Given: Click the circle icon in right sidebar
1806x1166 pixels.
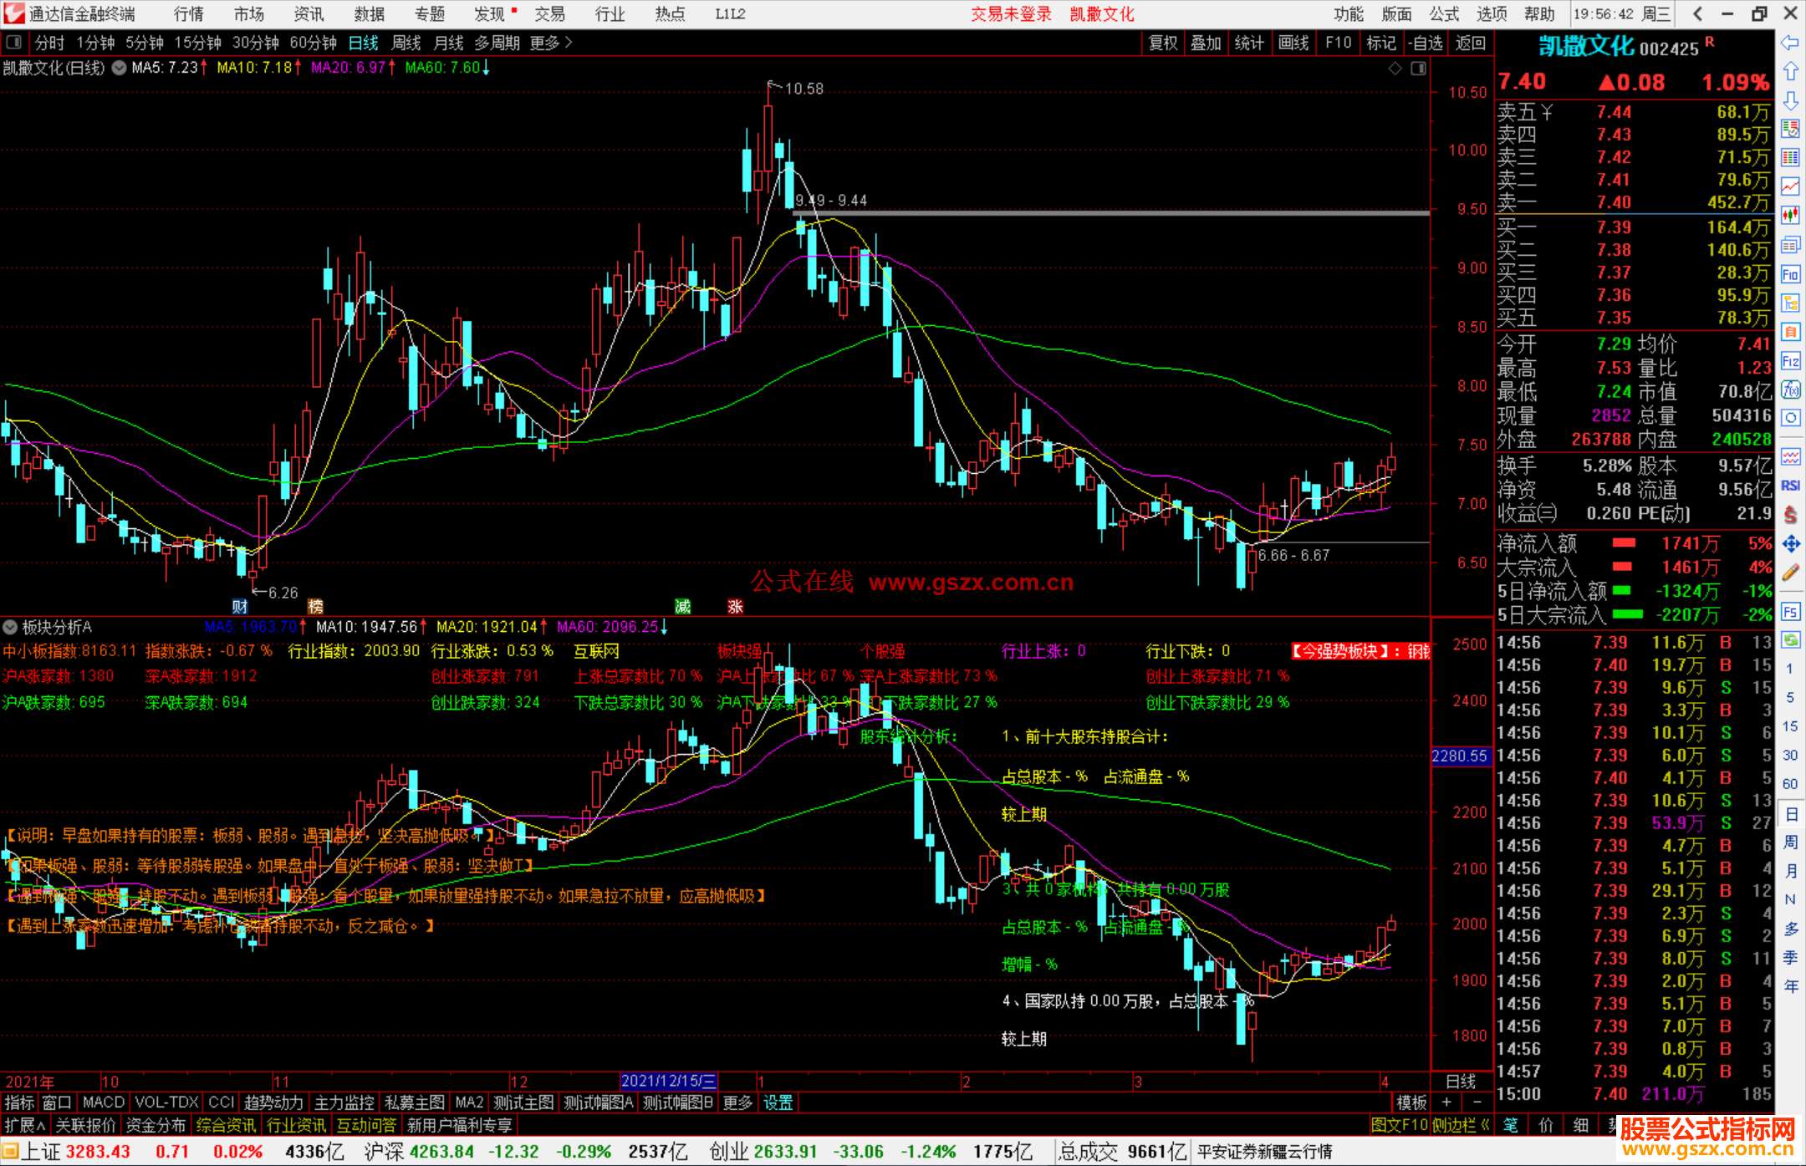Looking at the screenshot, I should tap(1790, 418).
